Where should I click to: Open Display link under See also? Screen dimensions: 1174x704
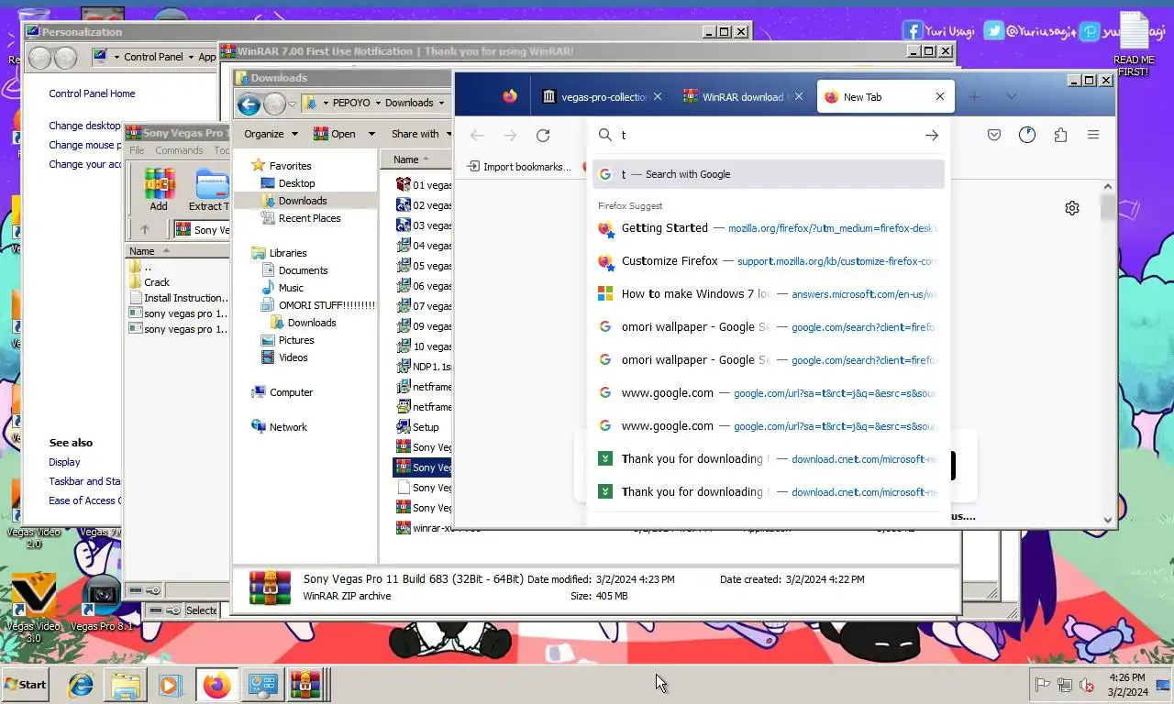tap(64, 462)
